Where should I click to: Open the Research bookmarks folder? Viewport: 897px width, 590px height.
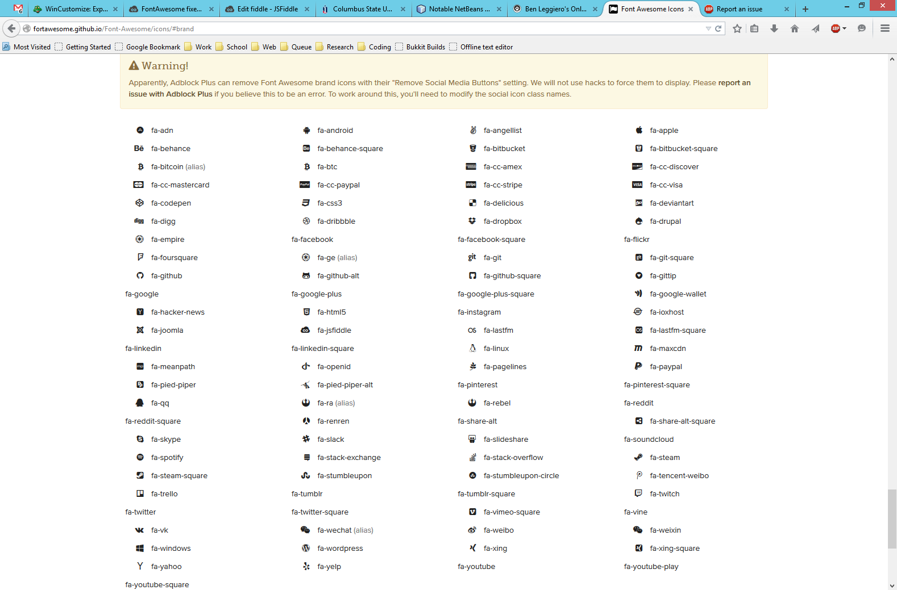(334, 47)
